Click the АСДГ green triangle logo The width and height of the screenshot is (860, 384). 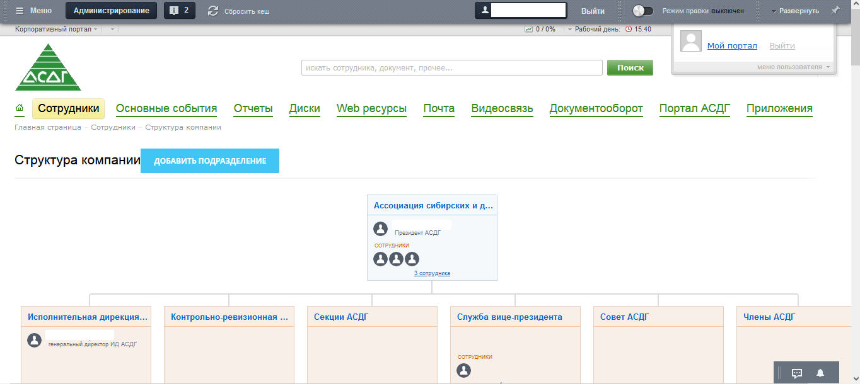click(x=49, y=67)
